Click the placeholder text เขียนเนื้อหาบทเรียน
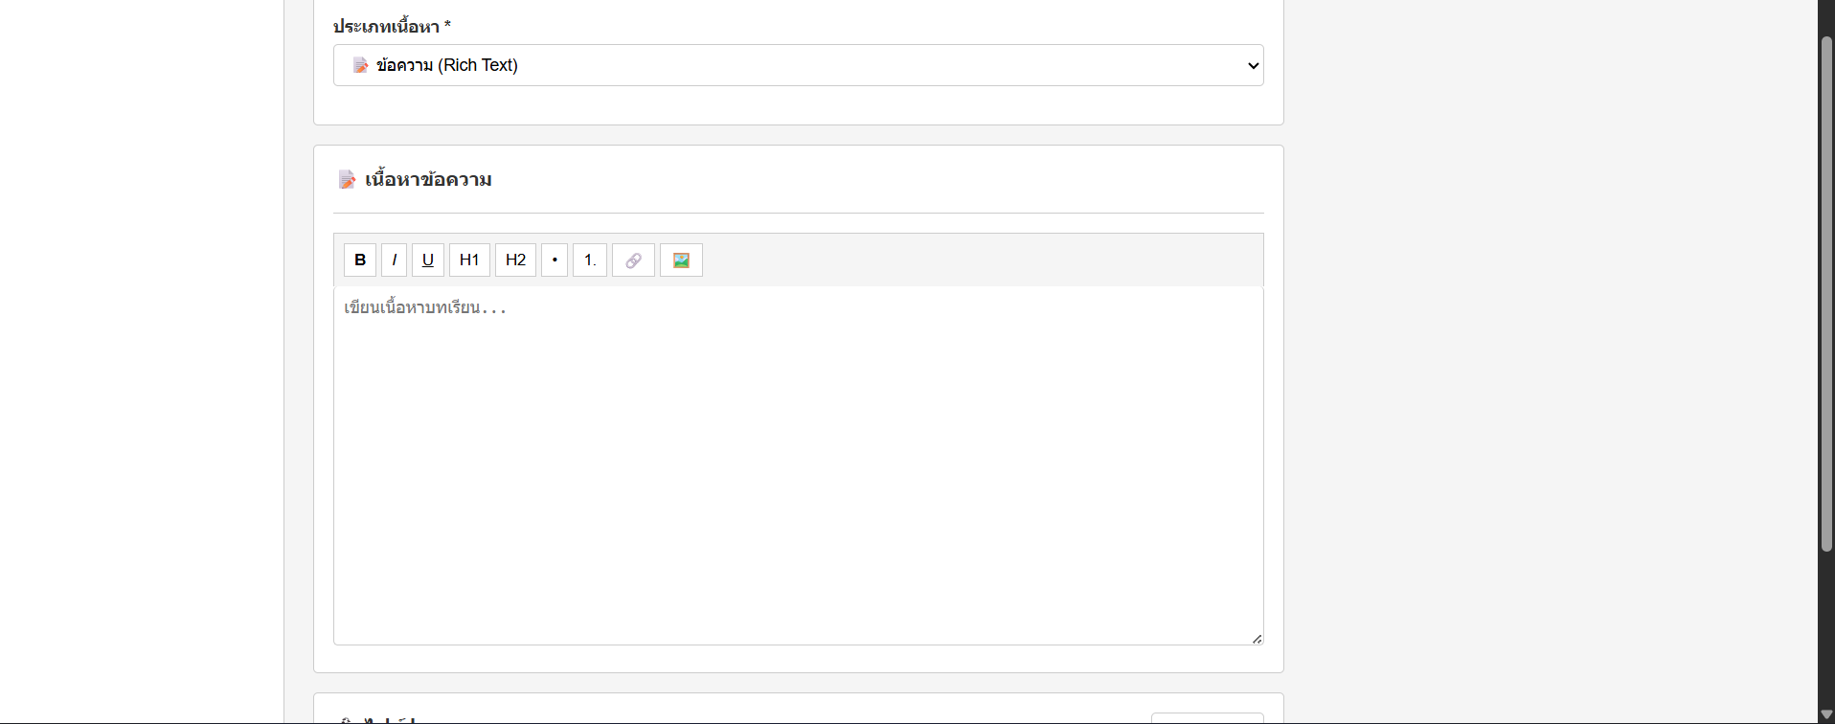Screen dimensions: 1835x724 tap(424, 307)
